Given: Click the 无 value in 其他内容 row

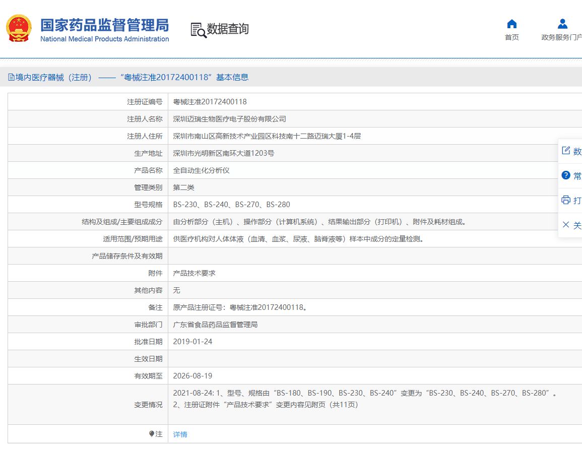Looking at the screenshot, I should click(x=177, y=290).
